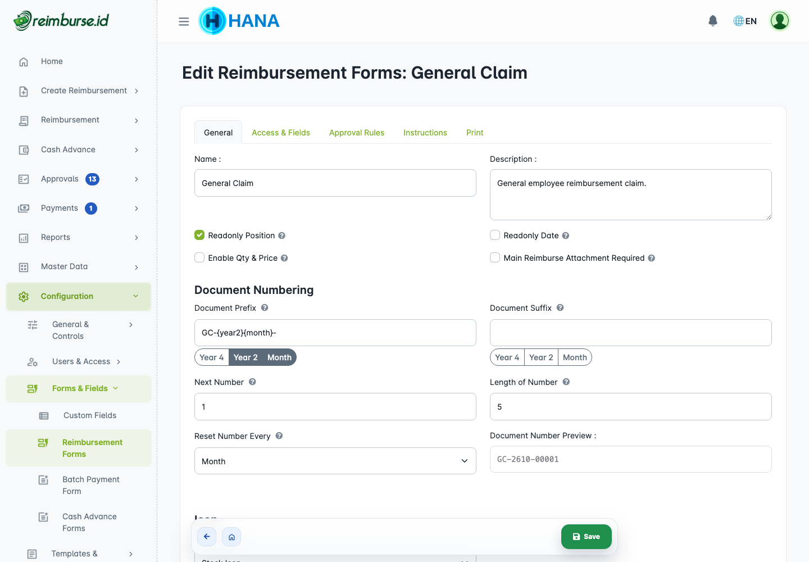
Task: Check Main Reimburse Attachment Required
Action: click(495, 257)
